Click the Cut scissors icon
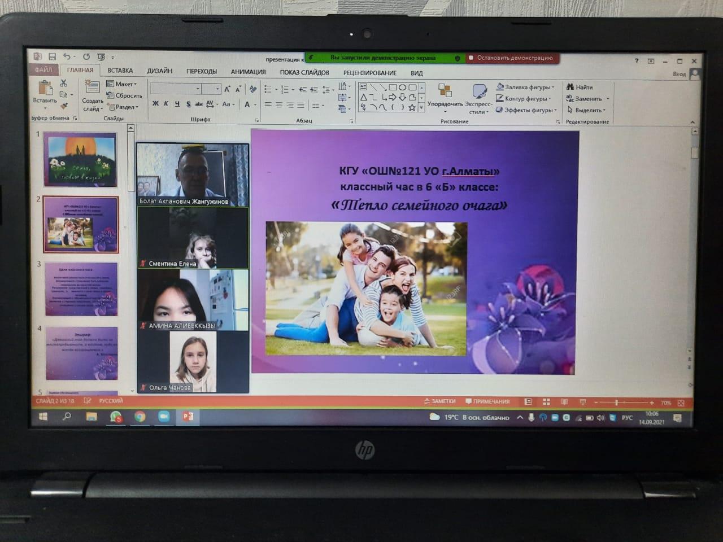Viewport: 723px width, 542px height. pos(63,84)
